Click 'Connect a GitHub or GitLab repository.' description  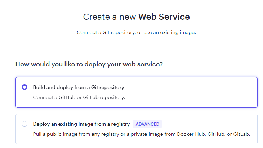tap(79, 97)
